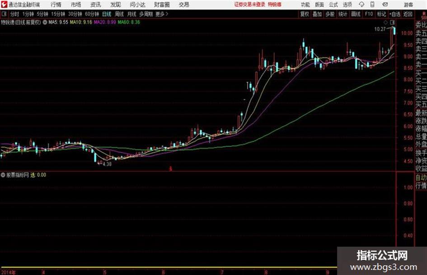
Task: Click the diamond icon above the chart
Action: tap(385, 22)
